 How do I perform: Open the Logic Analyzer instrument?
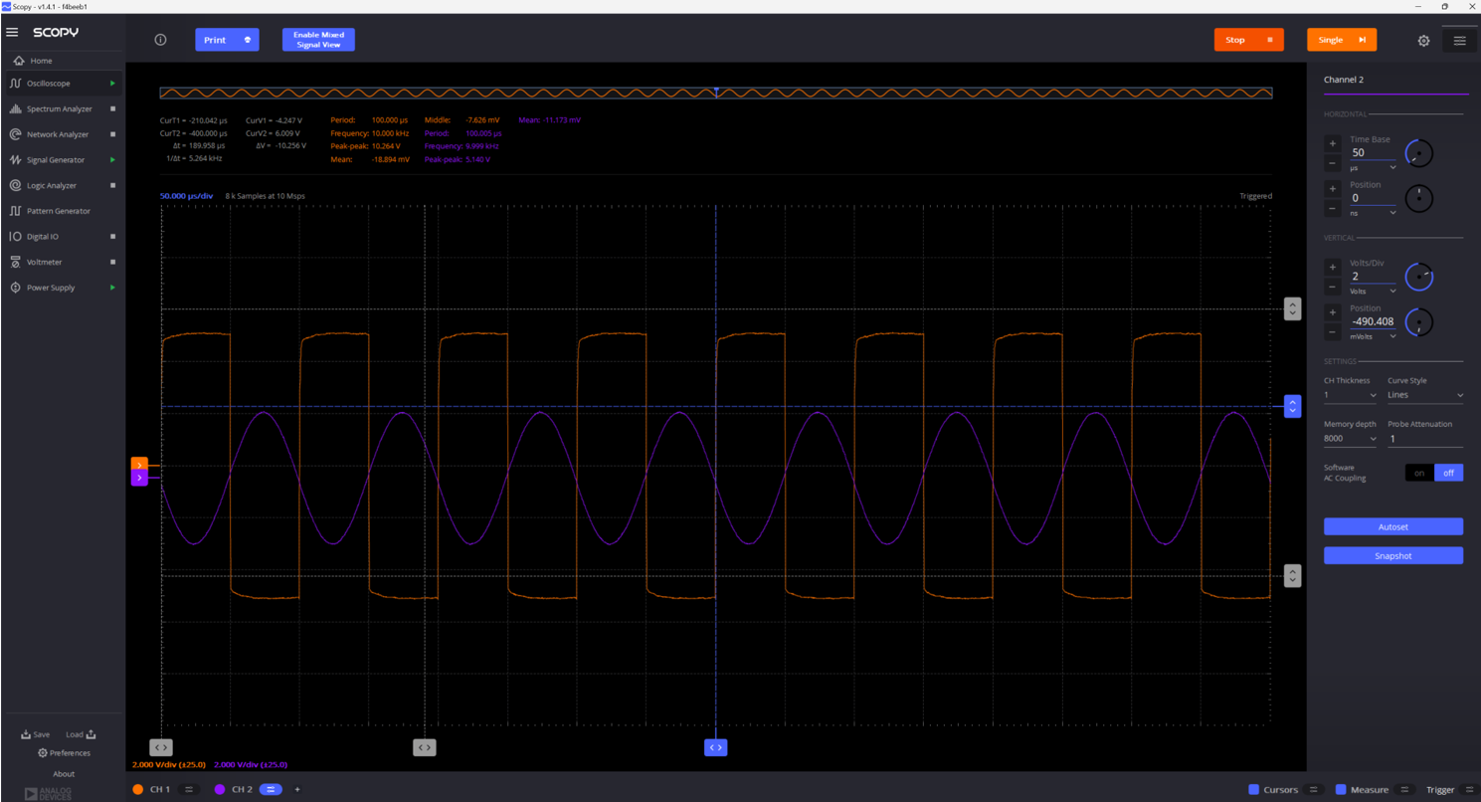(x=52, y=185)
